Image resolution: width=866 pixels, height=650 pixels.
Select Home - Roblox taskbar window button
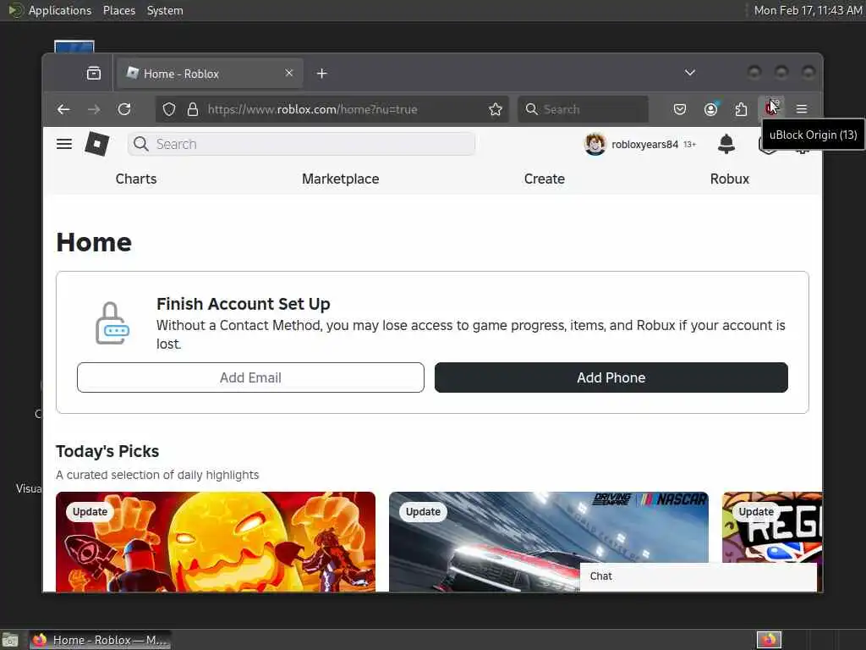[100, 640]
